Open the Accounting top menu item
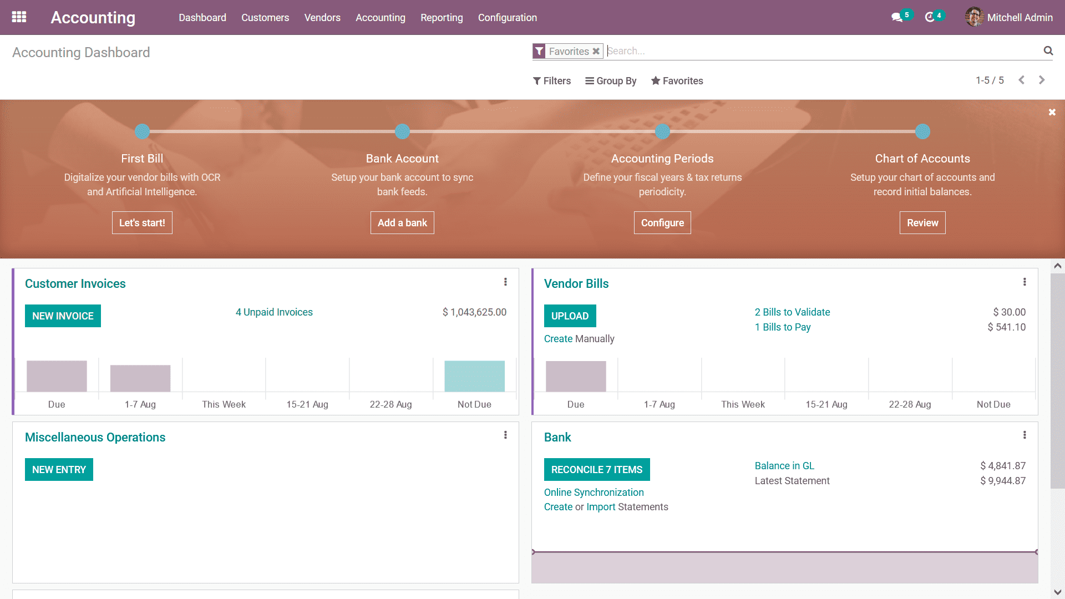 point(381,18)
